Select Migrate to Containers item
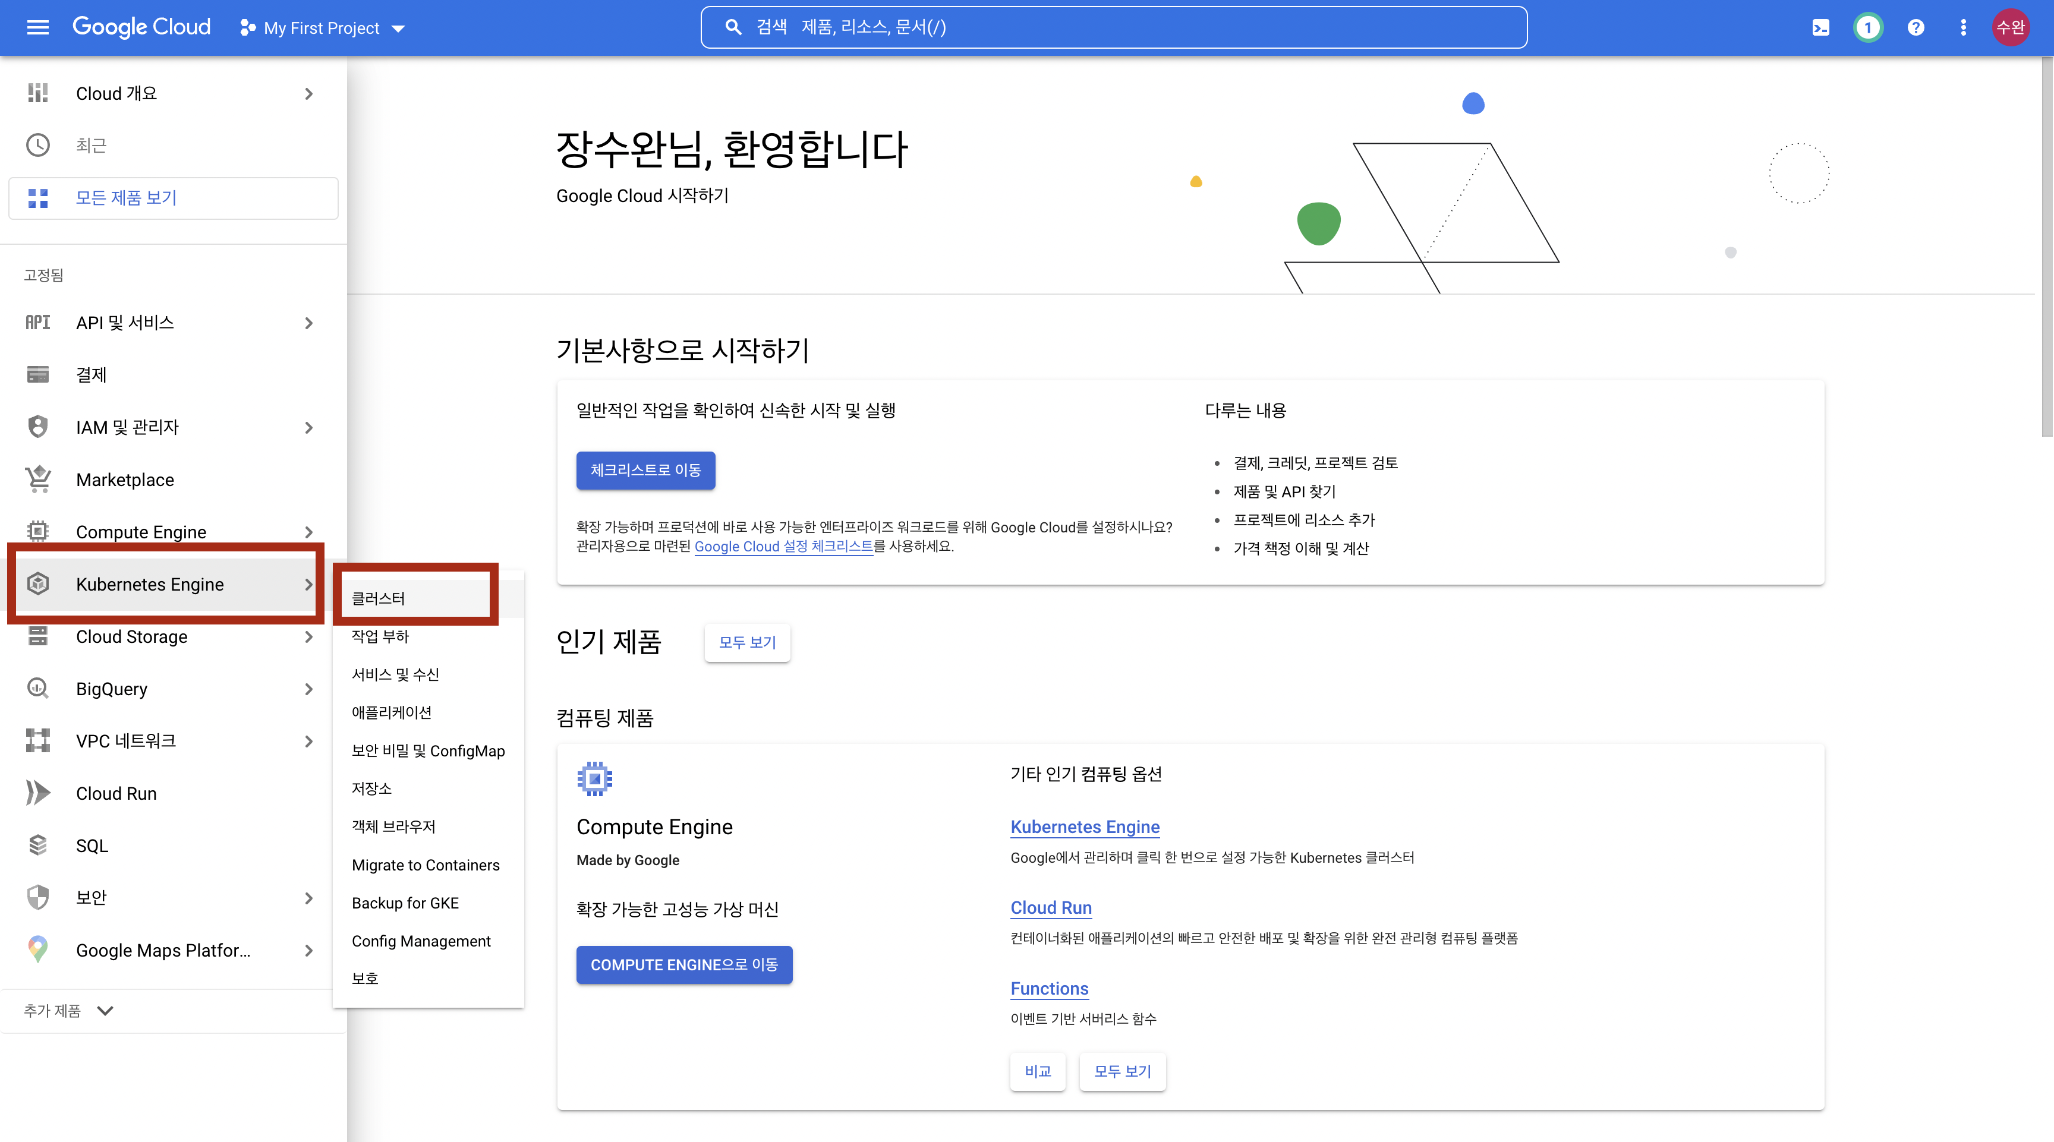Image resolution: width=2054 pixels, height=1142 pixels. pos(428,865)
